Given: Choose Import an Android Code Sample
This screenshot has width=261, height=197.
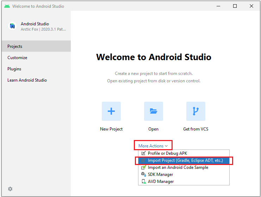Looking at the screenshot, I should (x=178, y=167).
